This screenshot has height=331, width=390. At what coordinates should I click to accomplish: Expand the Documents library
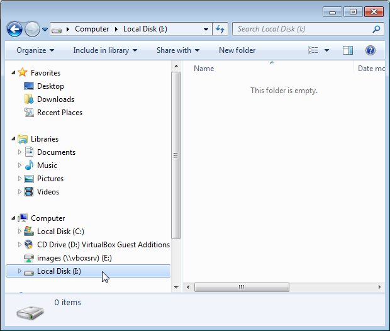tap(19, 152)
